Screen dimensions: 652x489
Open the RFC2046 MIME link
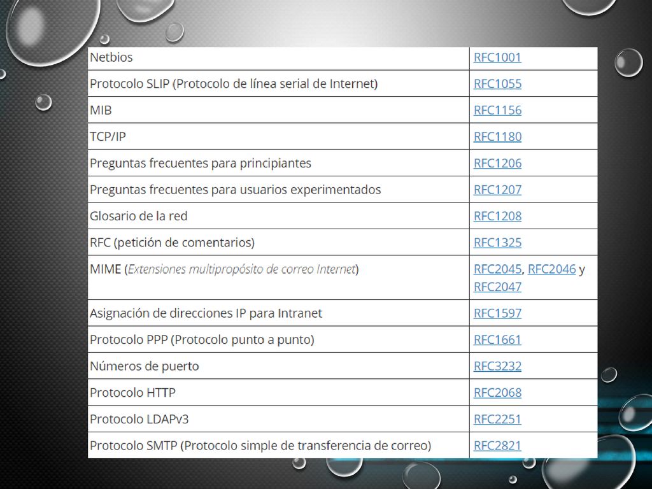[x=552, y=269]
